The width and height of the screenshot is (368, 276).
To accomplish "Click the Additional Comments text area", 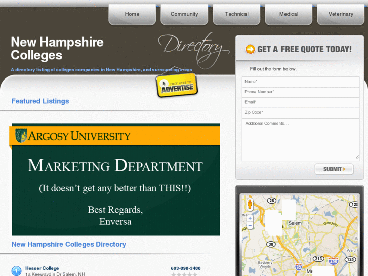I will click(x=301, y=140).
